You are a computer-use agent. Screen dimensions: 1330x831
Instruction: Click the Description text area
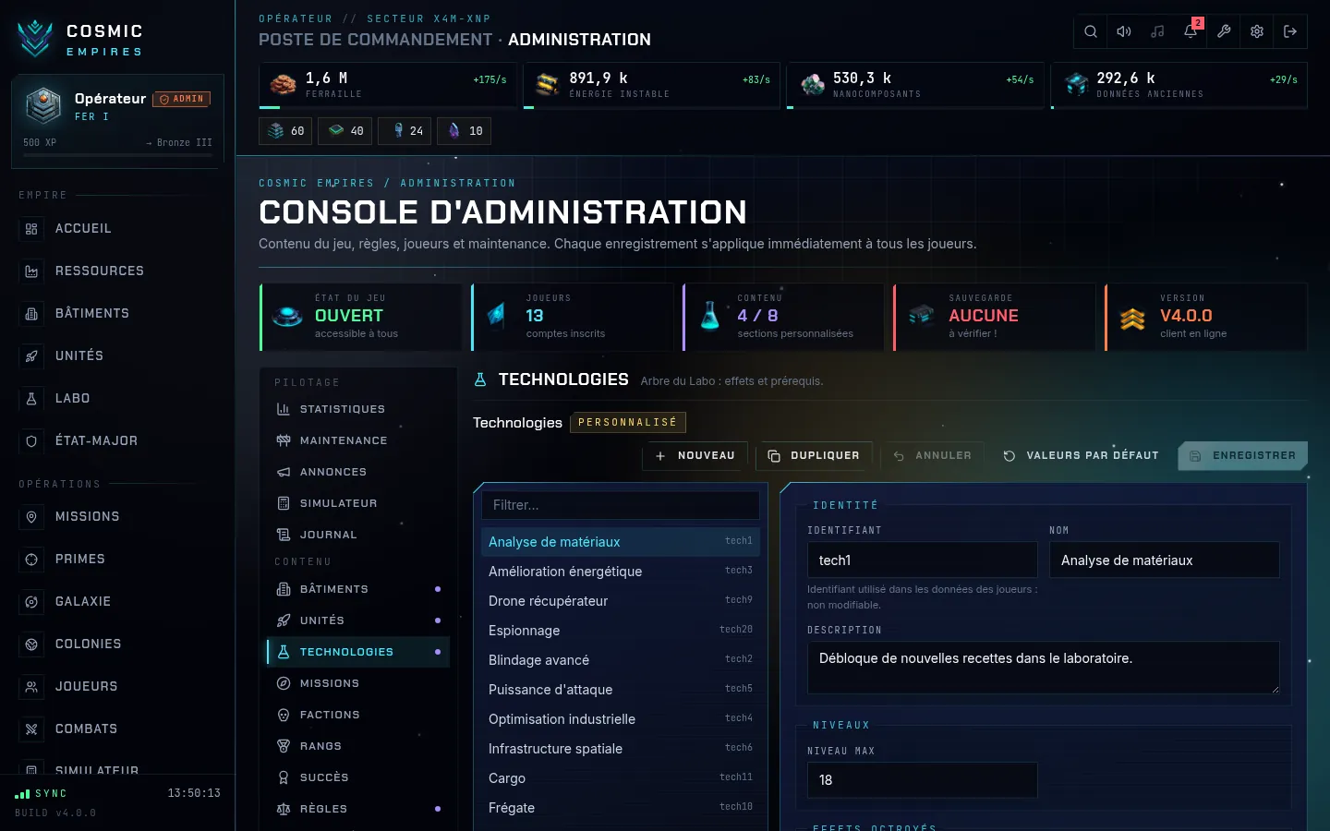pos(1044,668)
